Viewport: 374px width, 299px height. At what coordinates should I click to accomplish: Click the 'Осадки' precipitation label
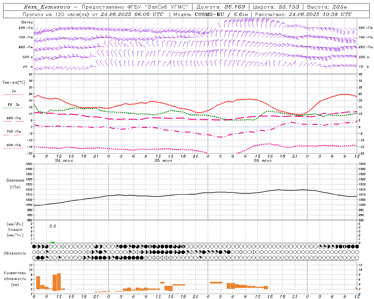[15, 230]
